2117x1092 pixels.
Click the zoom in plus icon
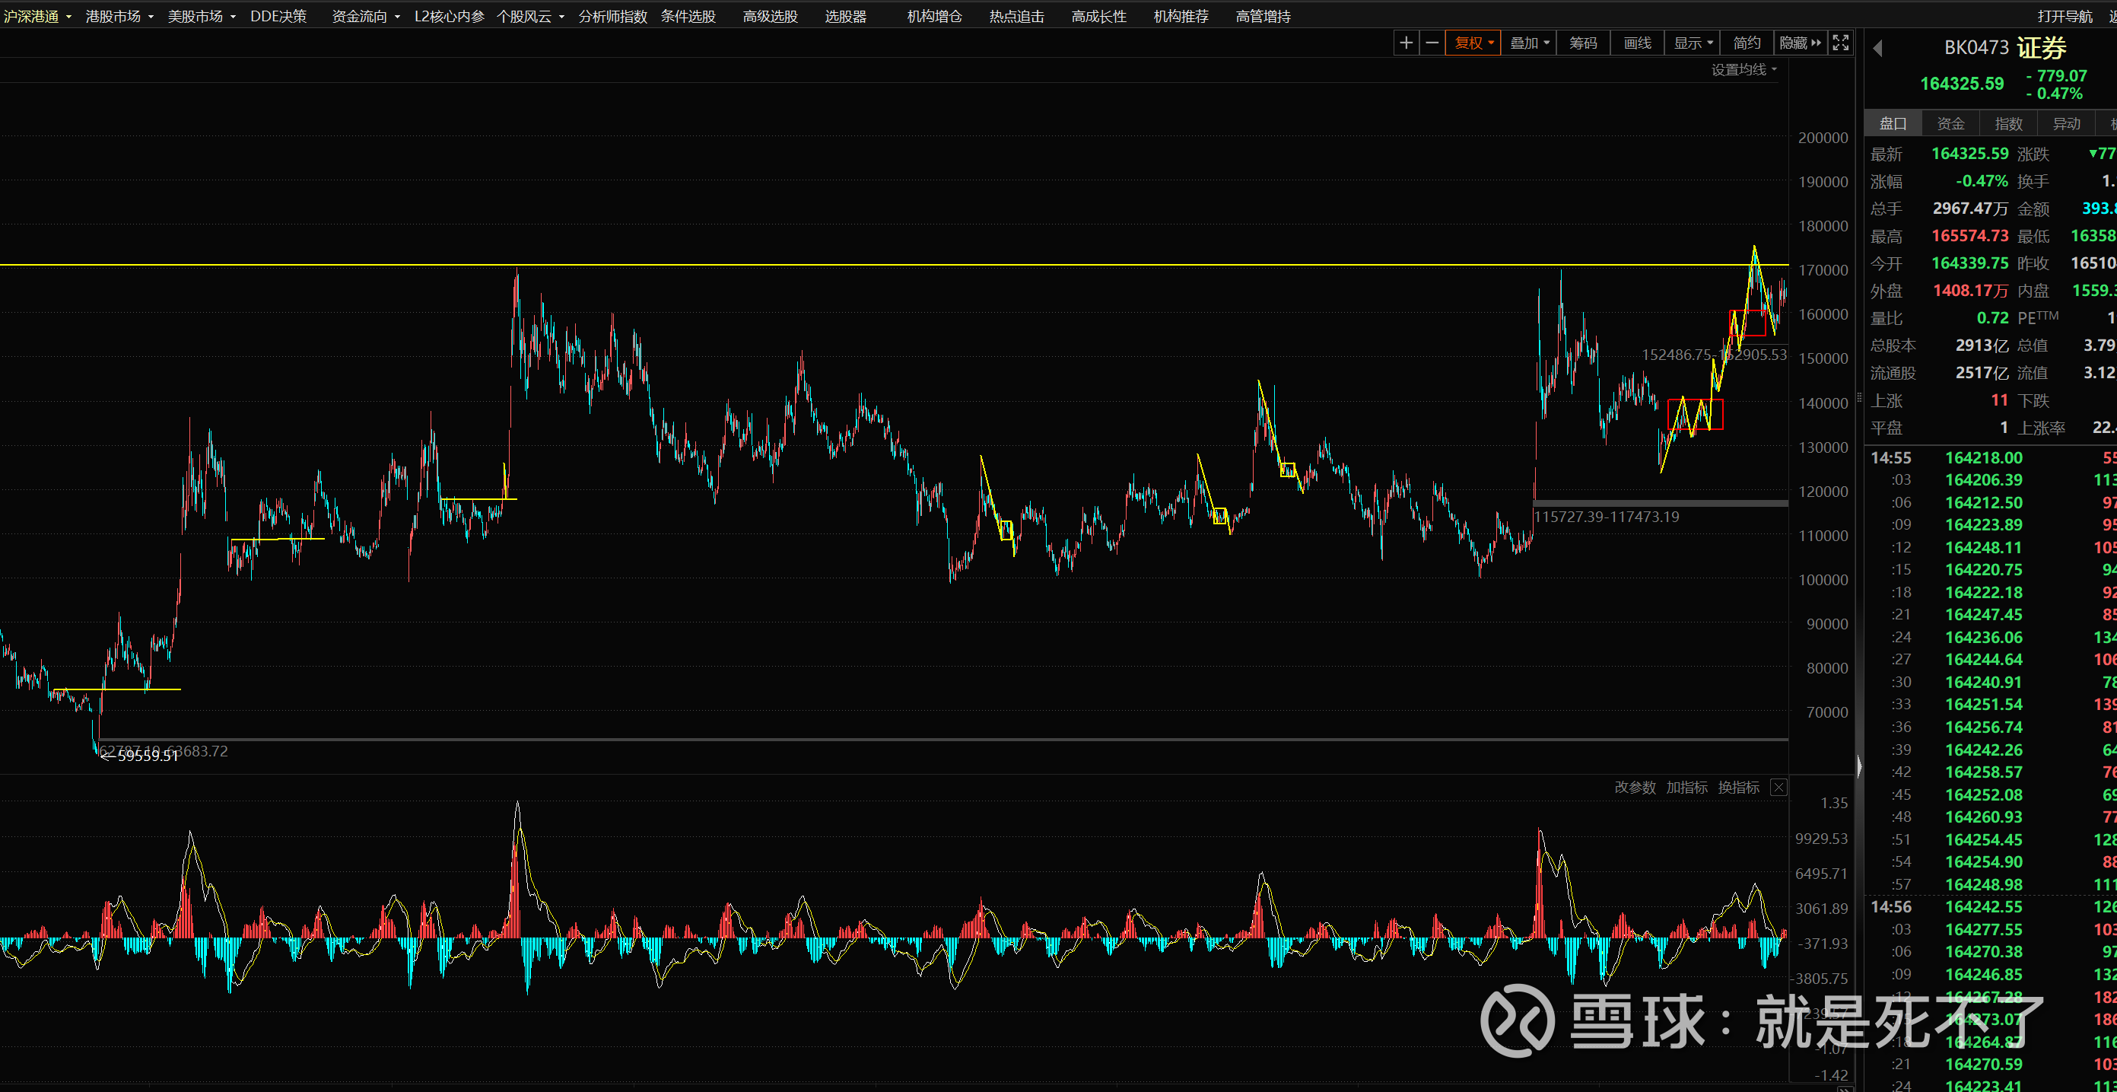tap(1406, 43)
